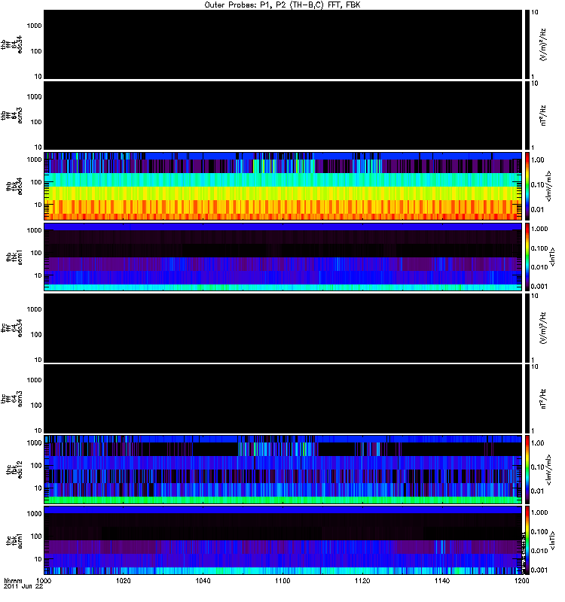Select the thc fff 64 edc34 axis label
The height and width of the screenshot is (602, 565).
[x=11, y=328]
